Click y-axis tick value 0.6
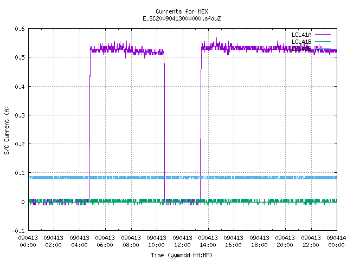 point(20,29)
